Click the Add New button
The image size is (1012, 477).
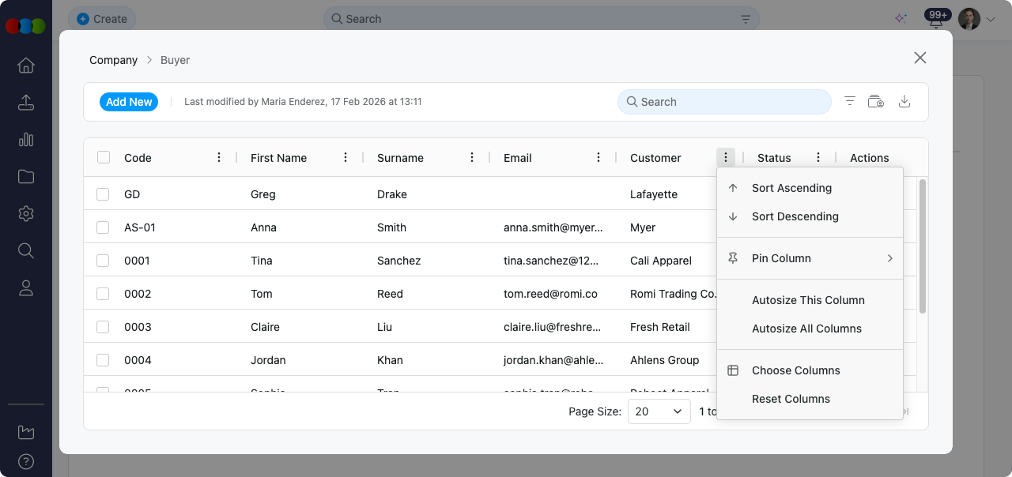pos(129,102)
